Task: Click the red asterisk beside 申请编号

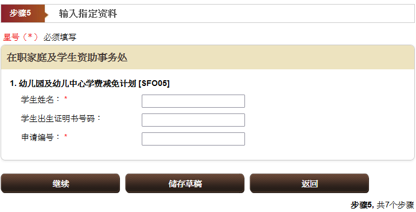Action: tap(65, 136)
